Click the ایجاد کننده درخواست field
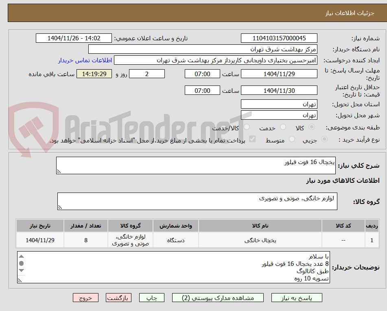 215,61
